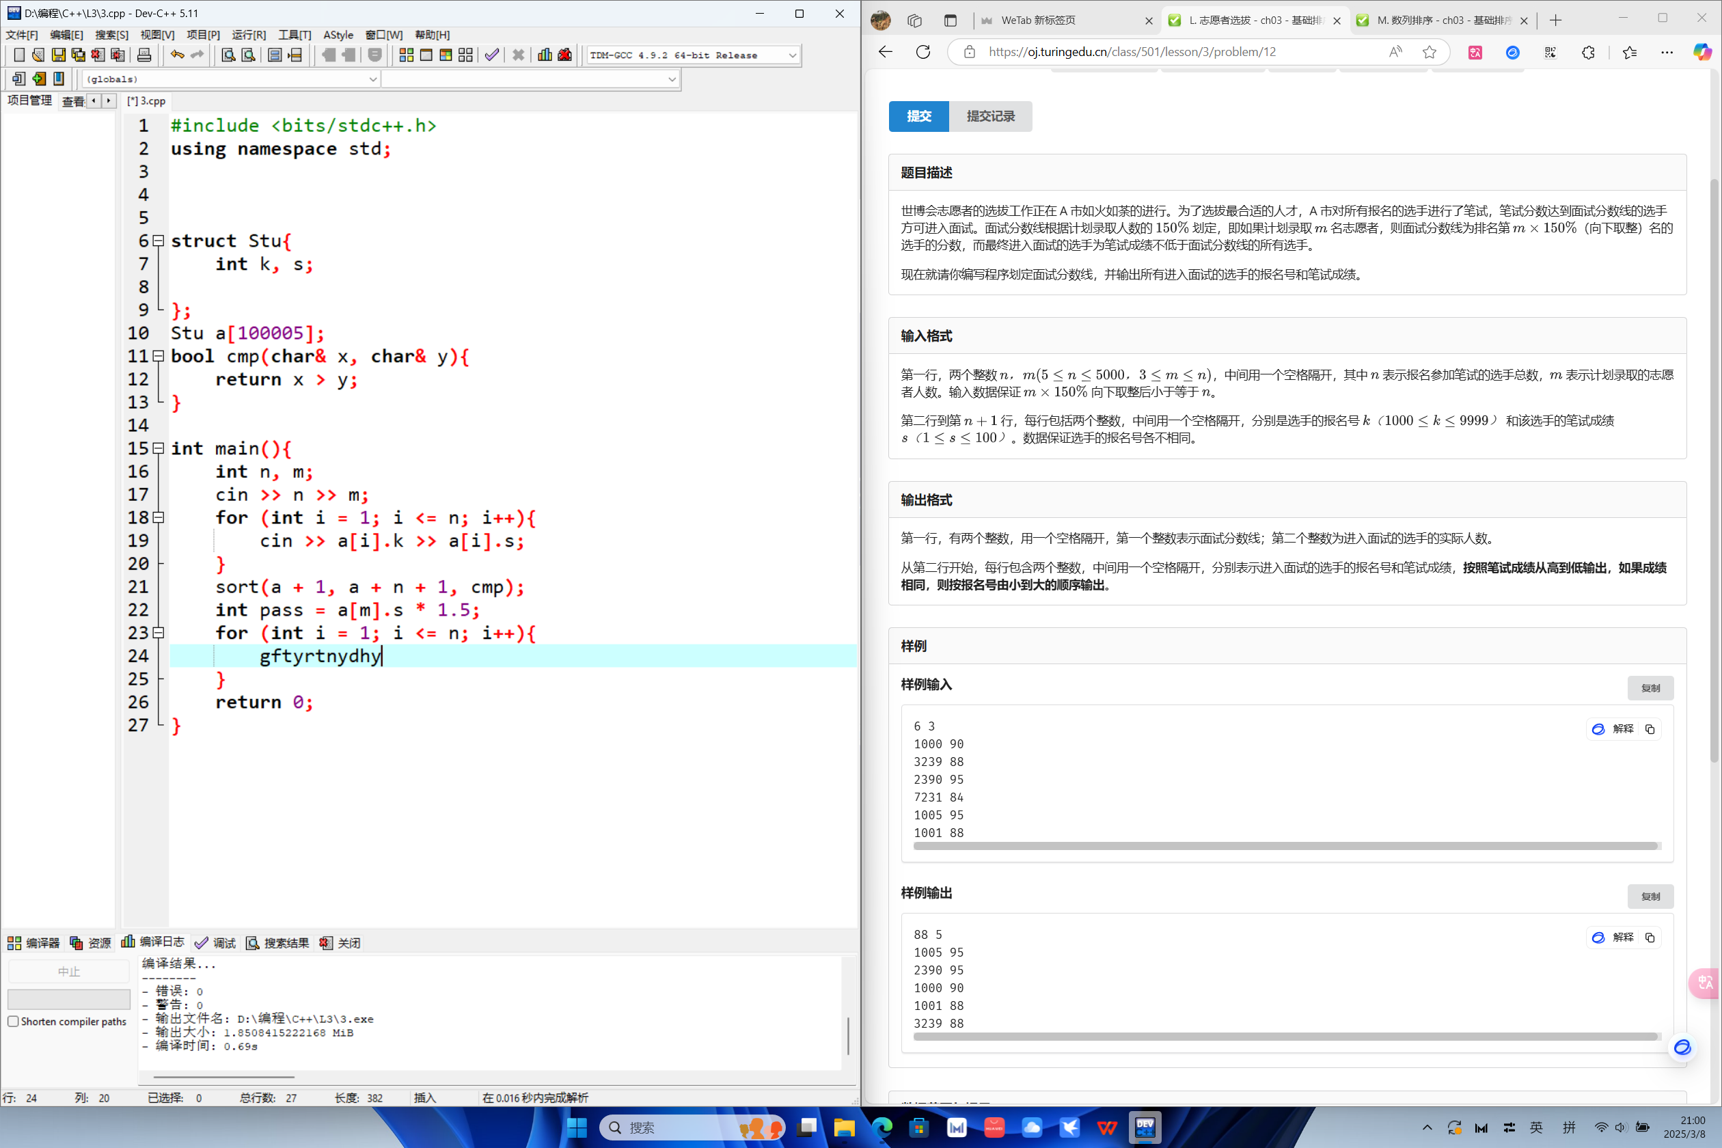The height and width of the screenshot is (1148, 1722).
Task: Click the Save All icon
Action: pos(78,55)
